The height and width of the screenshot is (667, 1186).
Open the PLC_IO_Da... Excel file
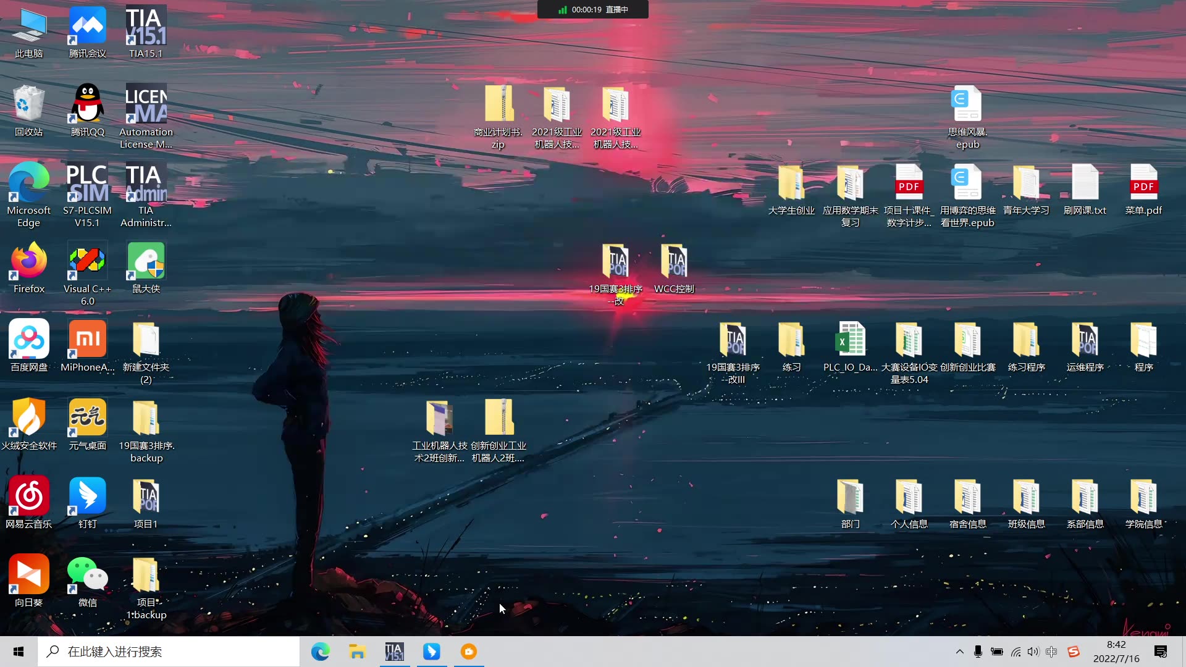click(x=850, y=346)
